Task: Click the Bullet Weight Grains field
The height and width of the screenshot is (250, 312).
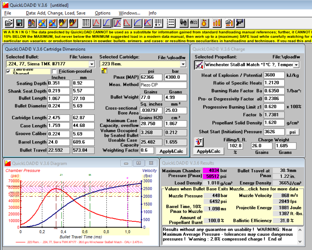Action: [x=151, y=98]
